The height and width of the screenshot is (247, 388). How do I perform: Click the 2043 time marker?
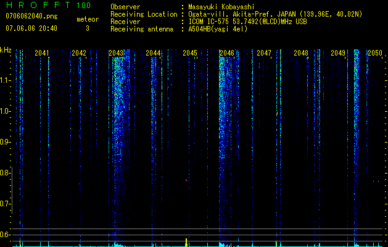pyautogui.click(x=116, y=53)
